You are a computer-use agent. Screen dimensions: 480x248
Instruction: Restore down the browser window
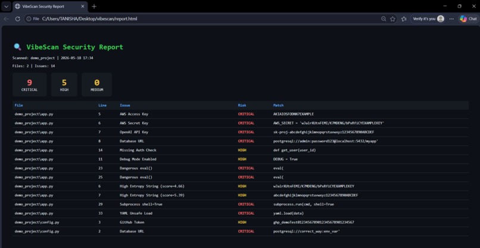tap(459, 6)
